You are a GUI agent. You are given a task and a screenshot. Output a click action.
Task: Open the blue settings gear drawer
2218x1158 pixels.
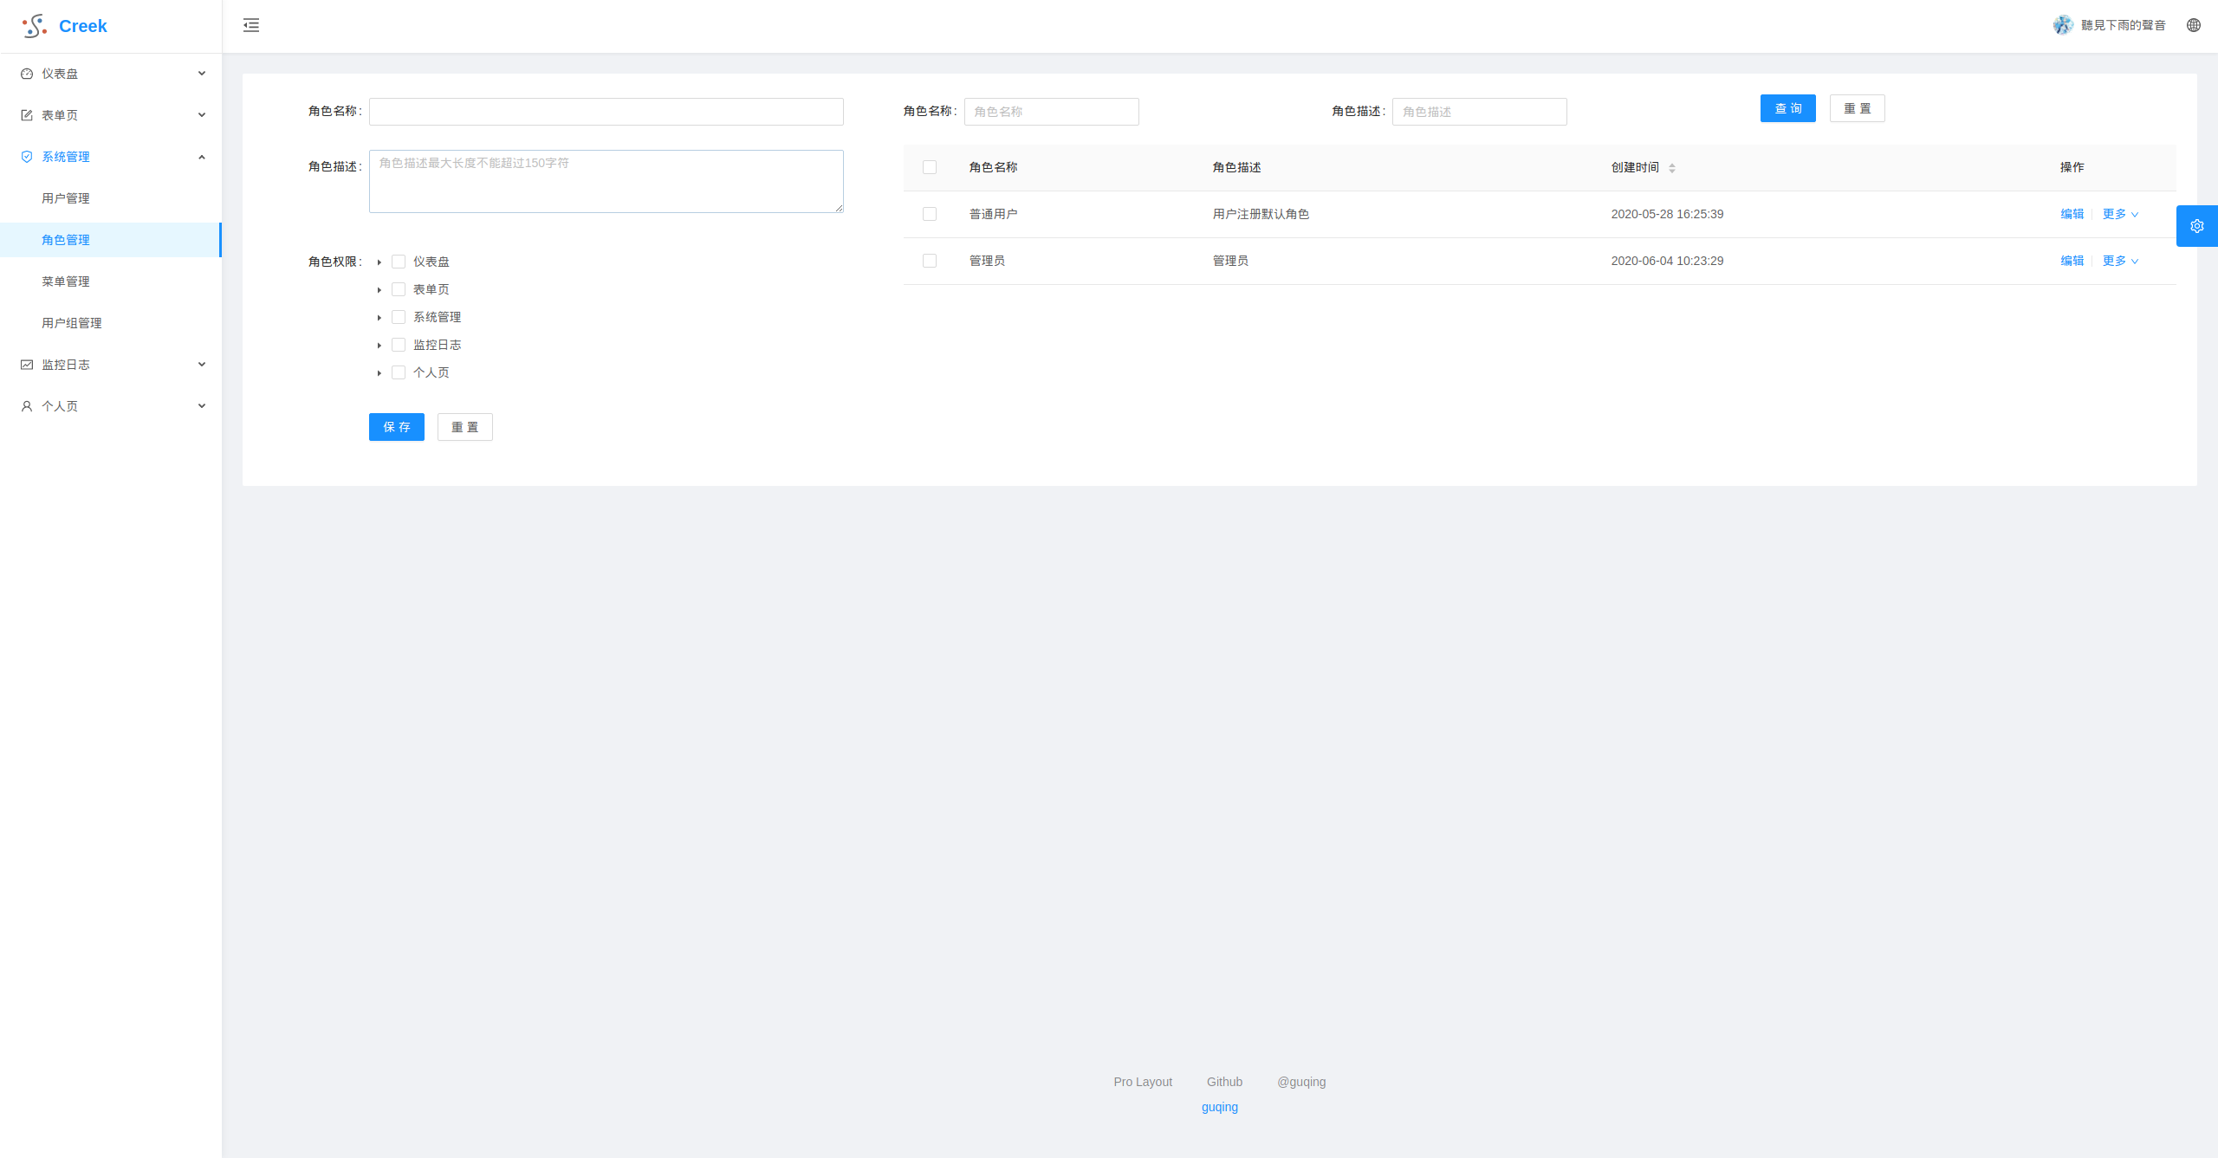(2196, 226)
